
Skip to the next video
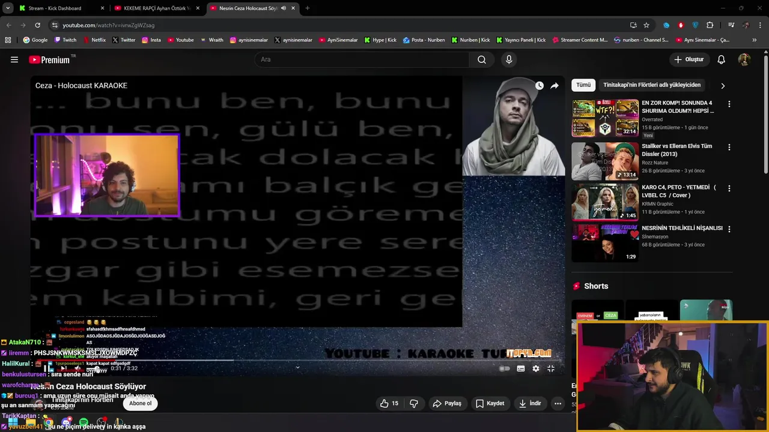coord(64,368)
